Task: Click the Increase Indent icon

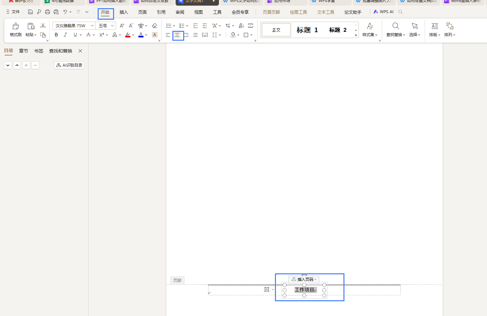Action: click(x=205, y=26)
